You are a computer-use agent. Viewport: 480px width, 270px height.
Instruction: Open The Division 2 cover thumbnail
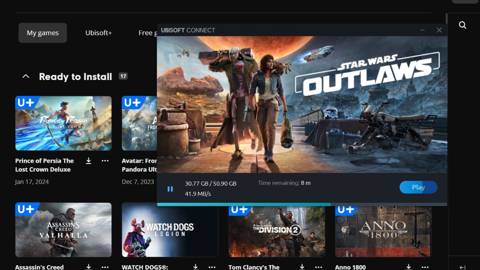[277, 232]
